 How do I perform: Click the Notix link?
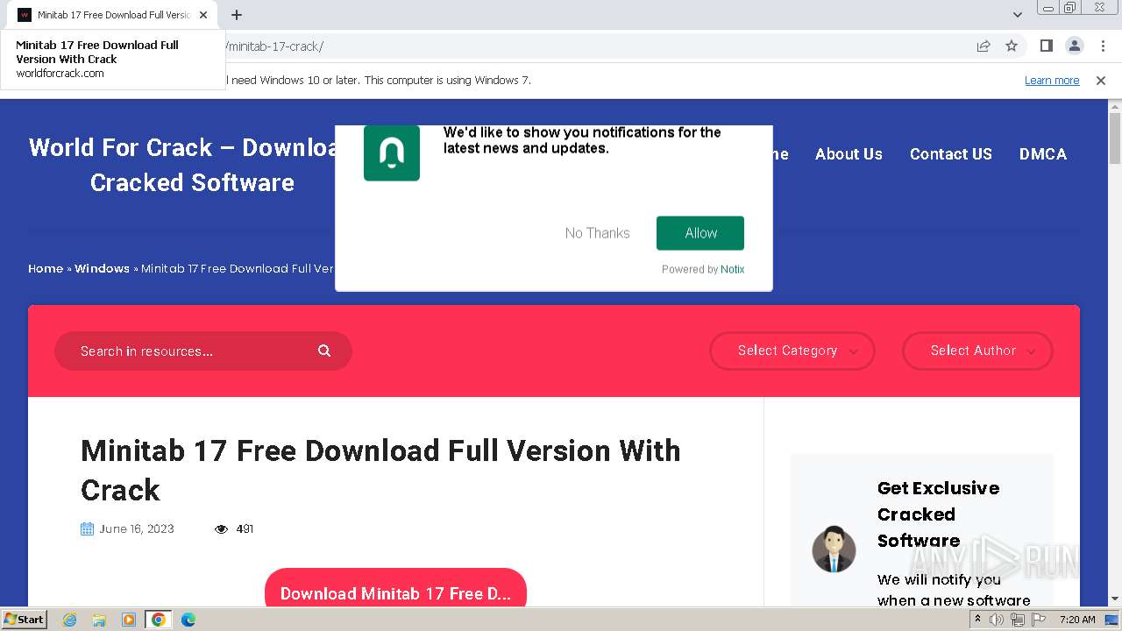732,269
